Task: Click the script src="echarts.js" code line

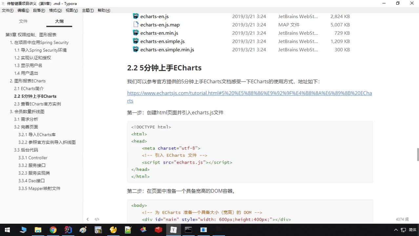Action: (187, 162)
